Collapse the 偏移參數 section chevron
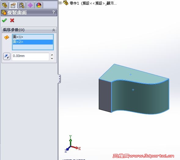180x160 pixels. click(x=53, y=30)
